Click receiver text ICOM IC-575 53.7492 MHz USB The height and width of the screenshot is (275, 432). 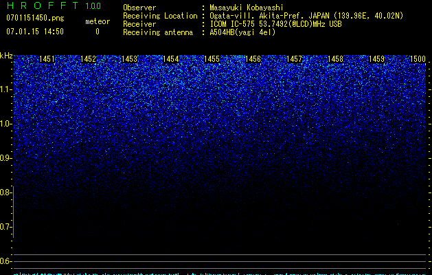[x=275, y=24]
